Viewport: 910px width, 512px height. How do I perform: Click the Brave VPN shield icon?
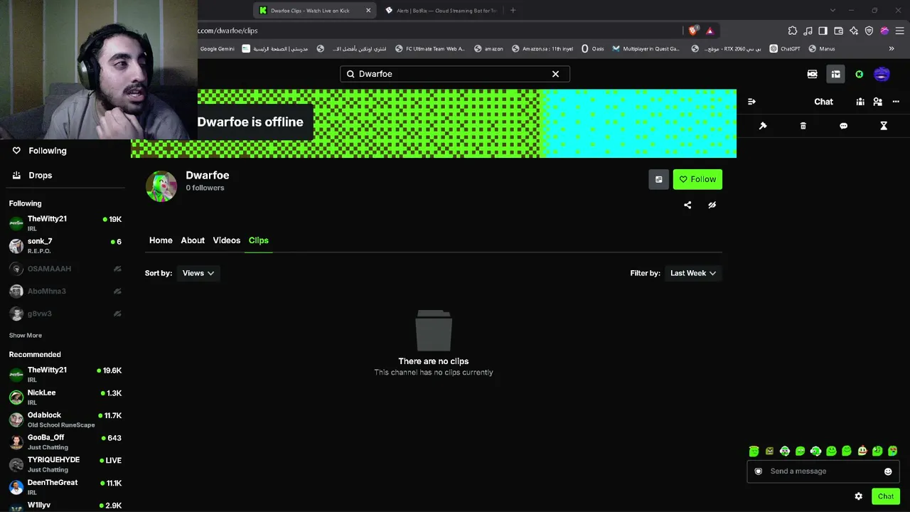[x=869, y=31]
